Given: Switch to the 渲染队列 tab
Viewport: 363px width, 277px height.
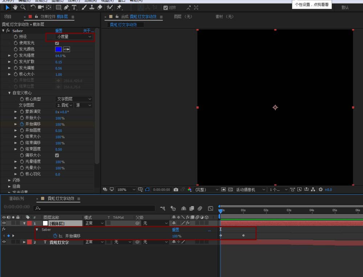Looking at the screenshot, I should pyautogui.click(x=17, y=198).
